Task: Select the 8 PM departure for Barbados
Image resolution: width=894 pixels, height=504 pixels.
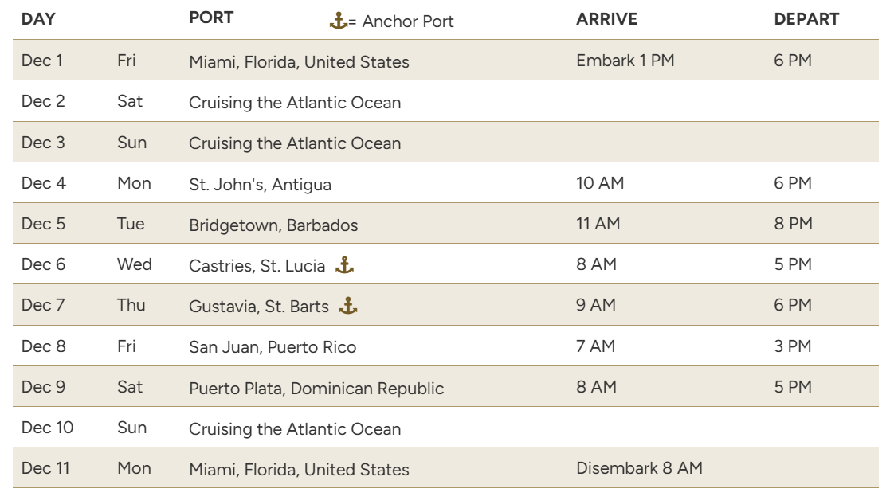Action: [x=793, y=224]
